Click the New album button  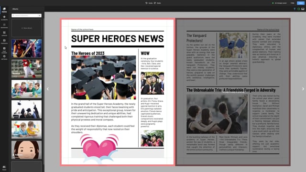tap(27, 28)
